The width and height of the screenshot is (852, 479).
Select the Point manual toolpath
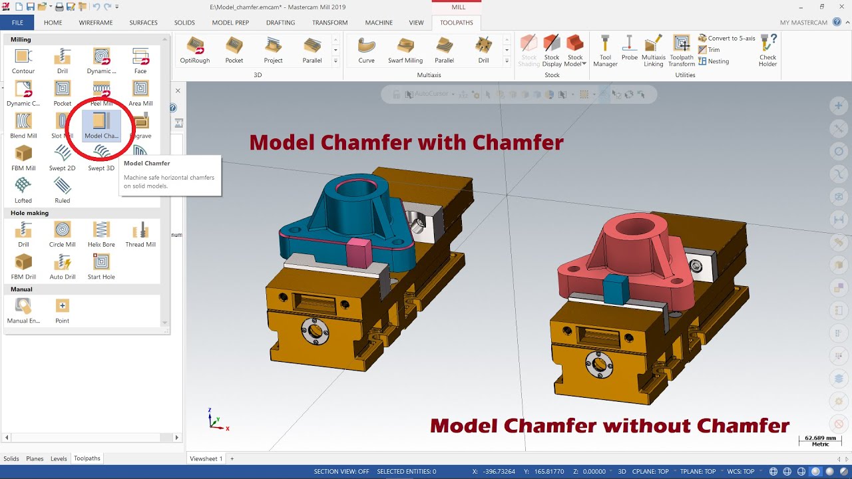[62, 311]
